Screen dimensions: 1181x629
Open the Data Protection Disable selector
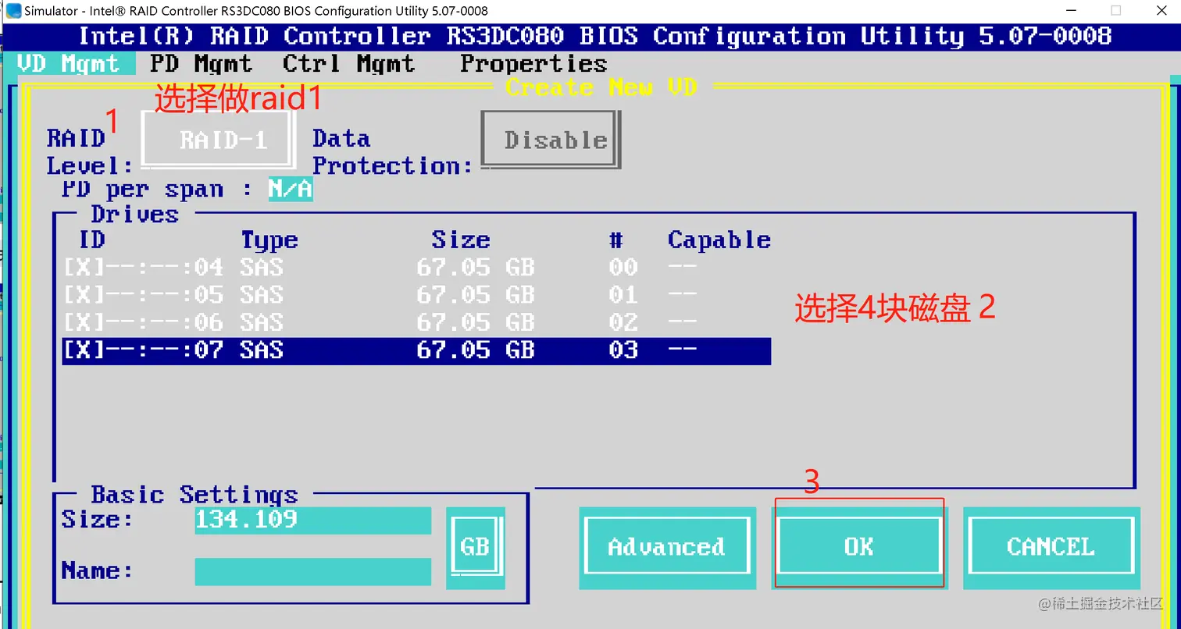[551, 140]
